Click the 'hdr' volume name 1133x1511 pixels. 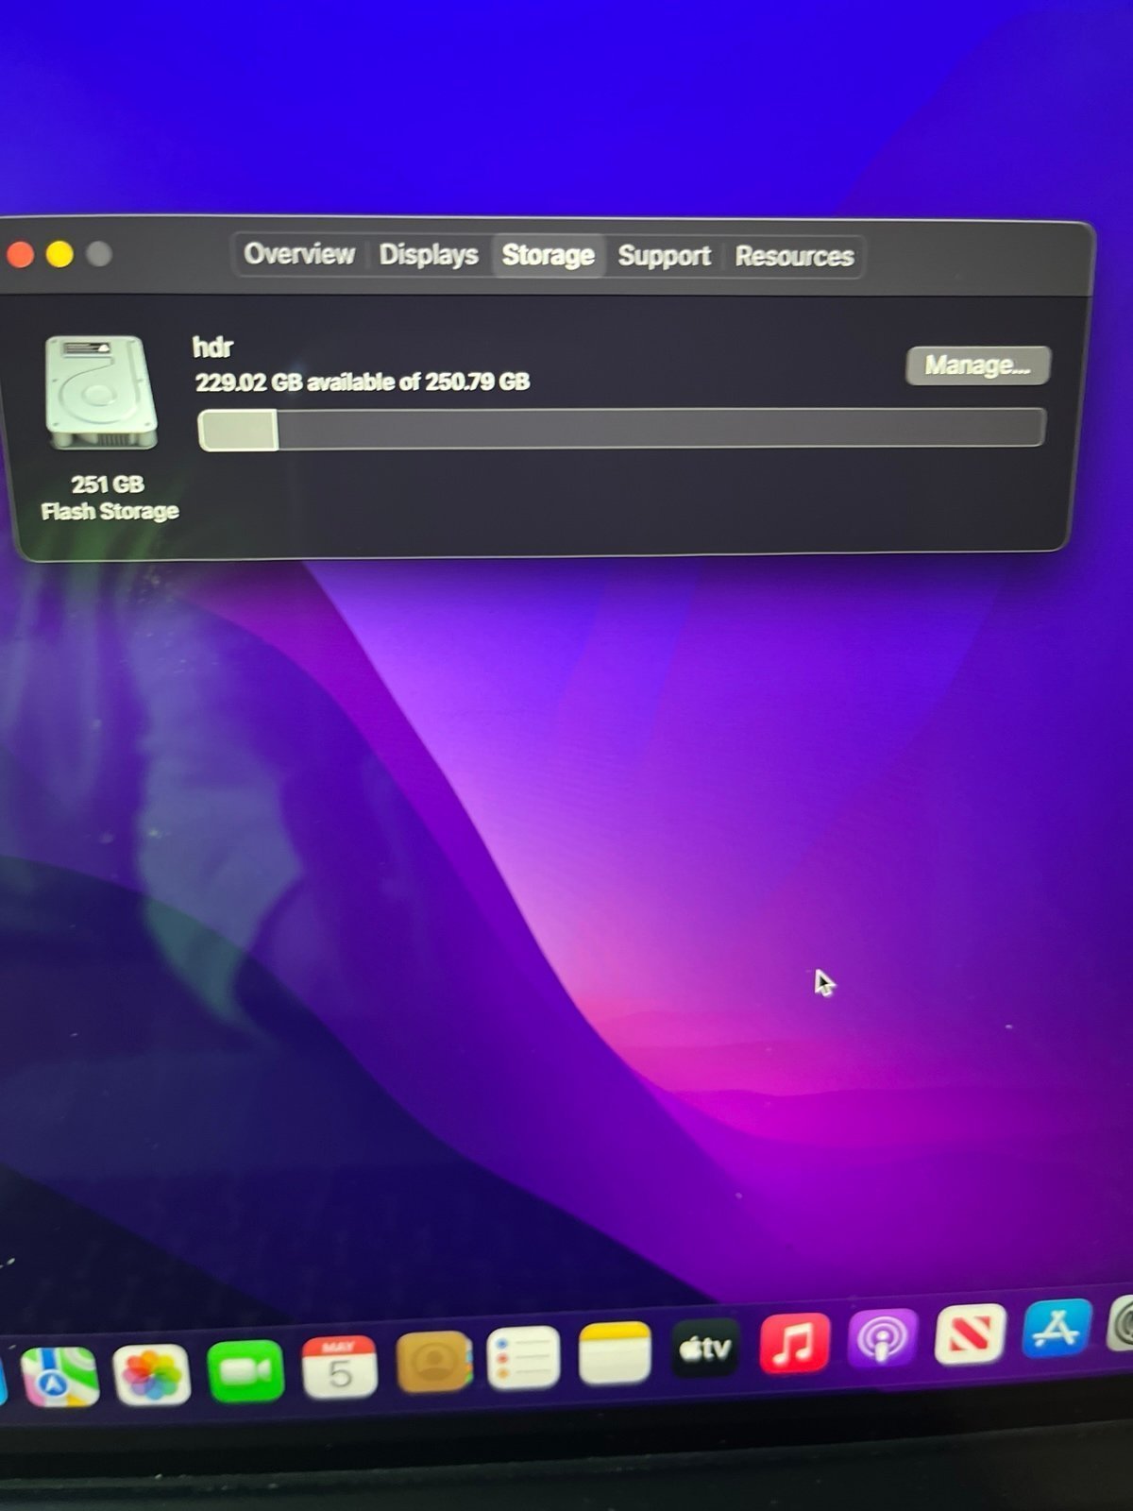point(212,348)
